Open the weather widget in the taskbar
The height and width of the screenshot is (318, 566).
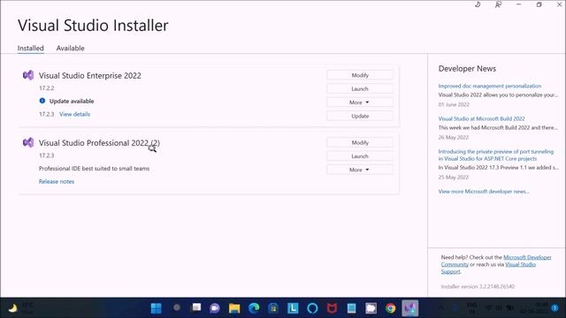[21, 308]
